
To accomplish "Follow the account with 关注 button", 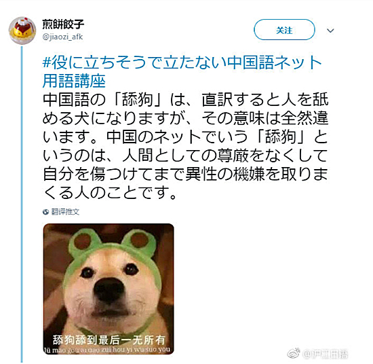I will 284,30.
